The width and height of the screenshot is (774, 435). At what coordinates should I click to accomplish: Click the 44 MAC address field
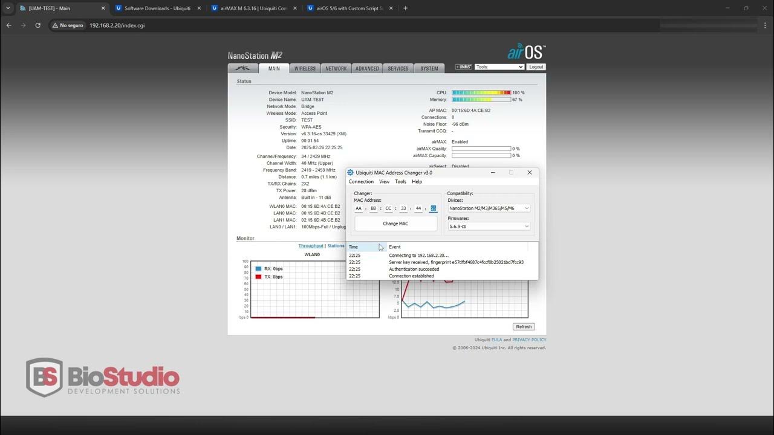(418, 208)
